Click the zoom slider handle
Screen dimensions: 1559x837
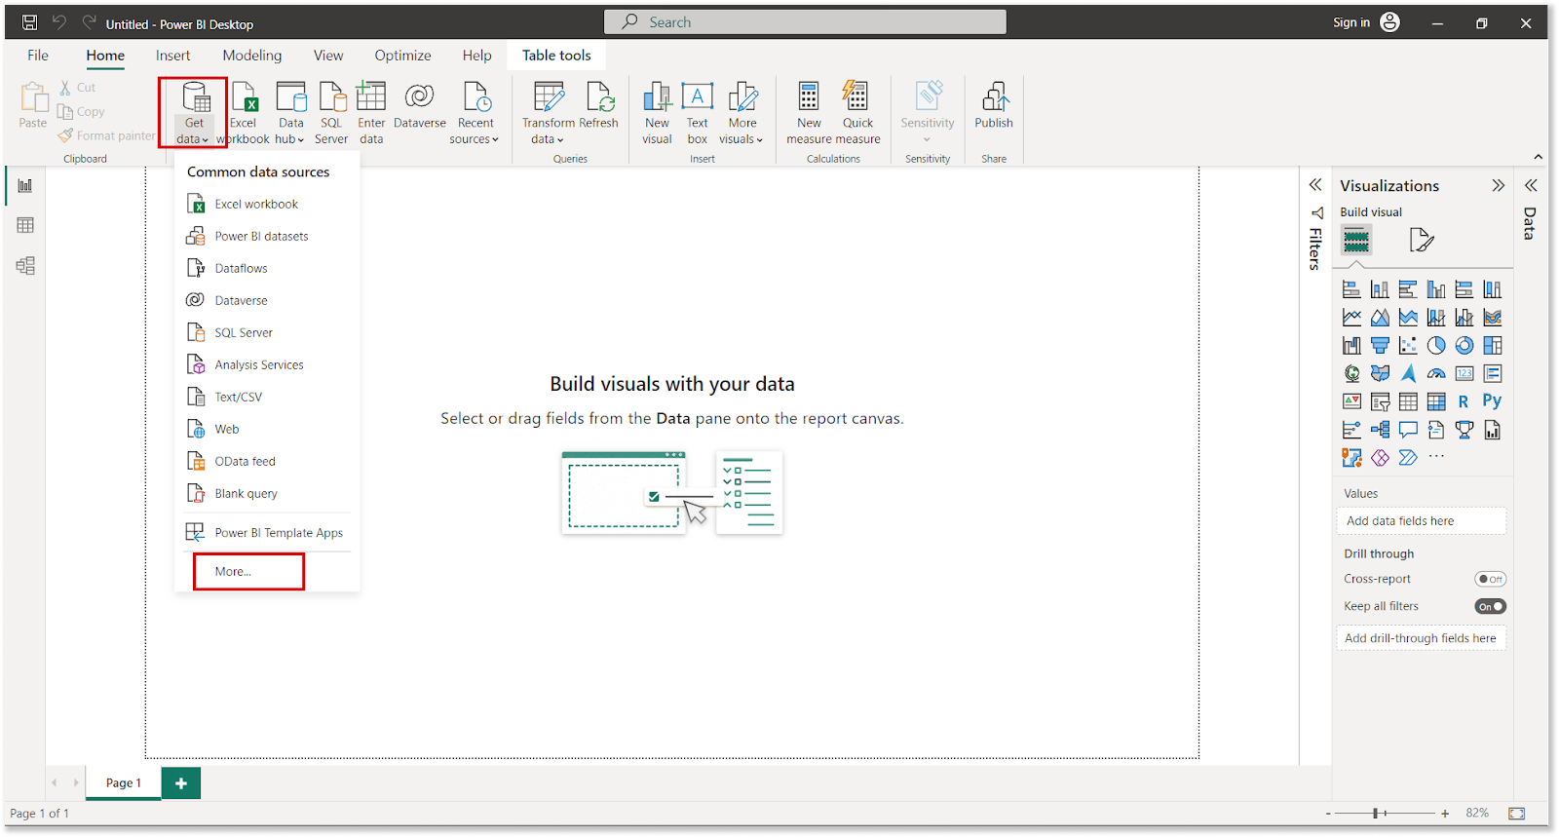point(1375,813)
